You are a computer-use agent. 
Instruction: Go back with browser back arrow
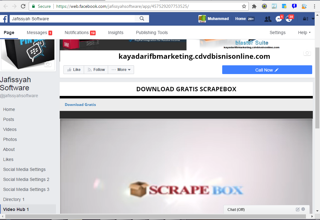coord(6,6)
